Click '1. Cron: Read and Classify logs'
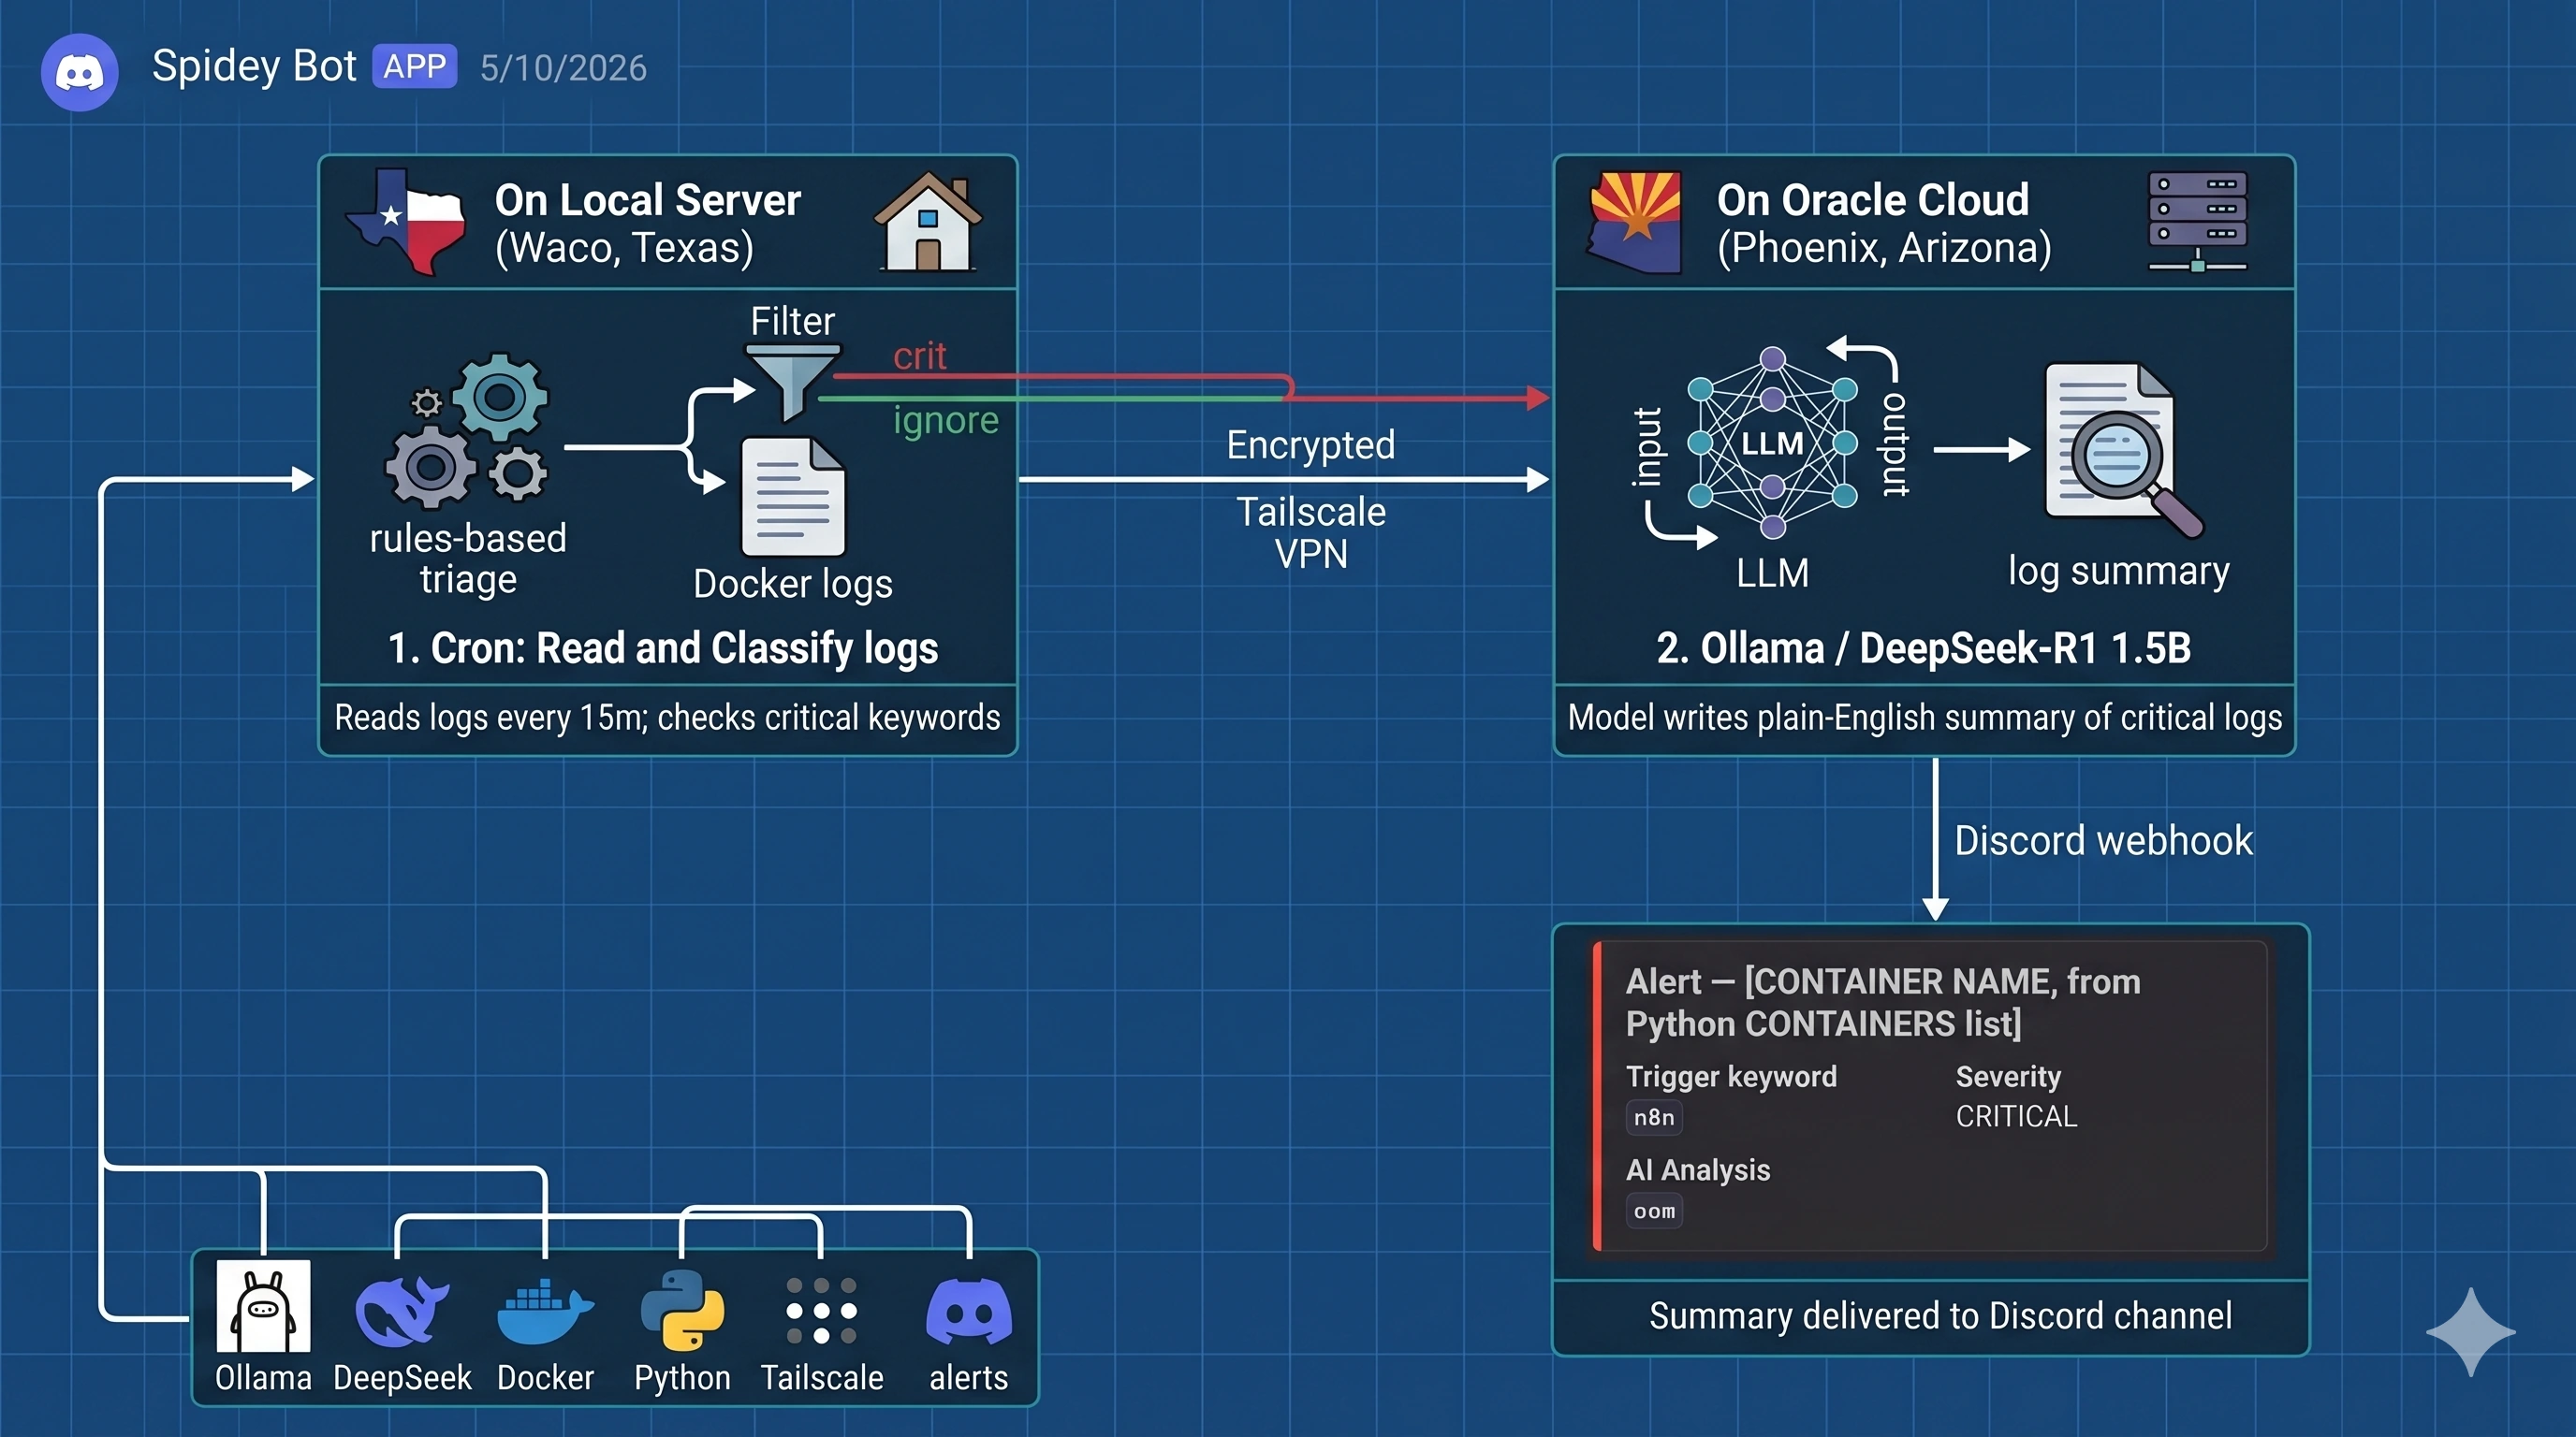Screen dimensions: 2576x1437 (663, 647)
